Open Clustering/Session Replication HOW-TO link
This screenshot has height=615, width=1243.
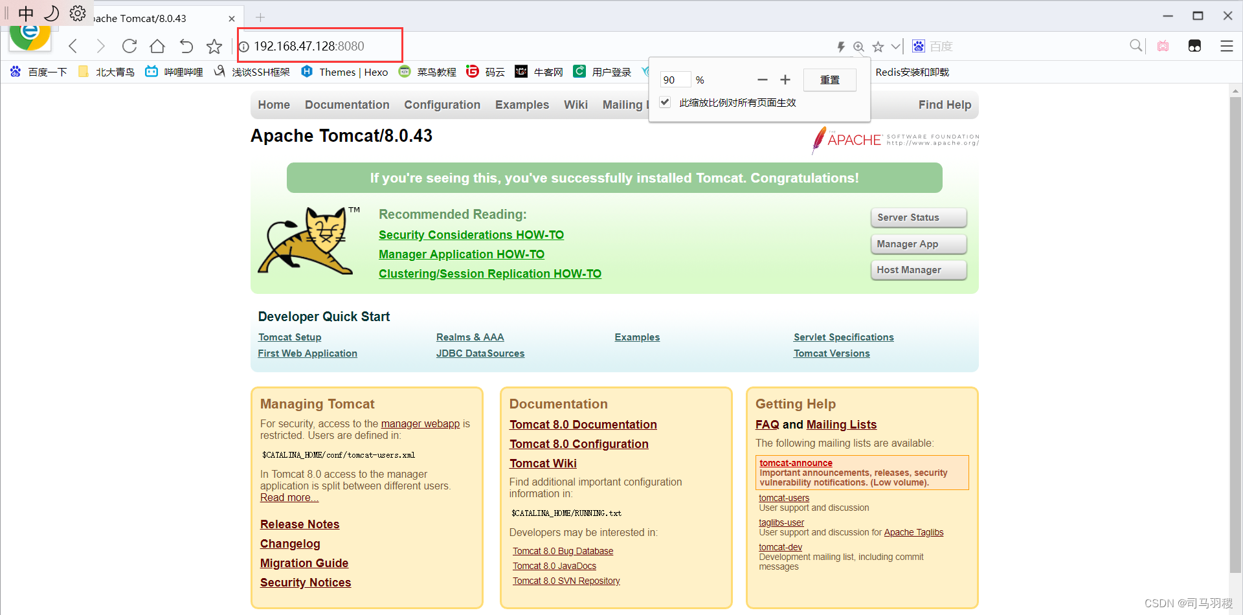pos(490,274)
